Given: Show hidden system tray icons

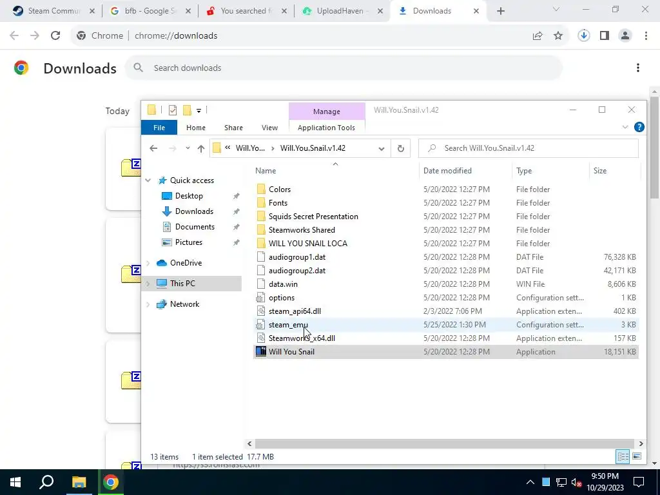Looking at the screenshot, I should point(530,482).
